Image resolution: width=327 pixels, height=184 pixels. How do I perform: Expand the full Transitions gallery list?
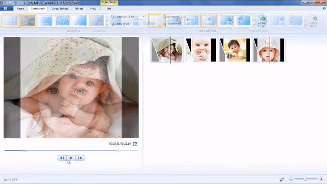(x=108, y=25)
